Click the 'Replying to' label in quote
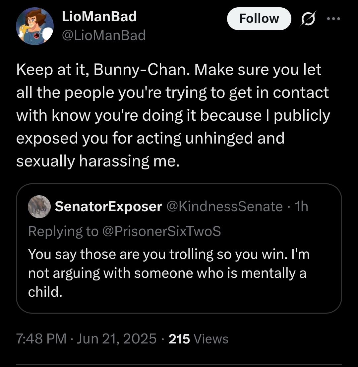Viewport: 358px width, 367px height. 63,231
